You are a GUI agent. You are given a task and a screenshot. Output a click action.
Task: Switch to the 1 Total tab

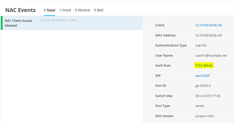49,10
